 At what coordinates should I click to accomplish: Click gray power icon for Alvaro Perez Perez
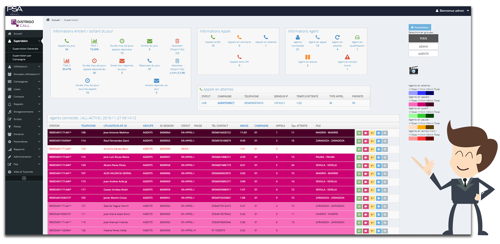coord(385,166)
